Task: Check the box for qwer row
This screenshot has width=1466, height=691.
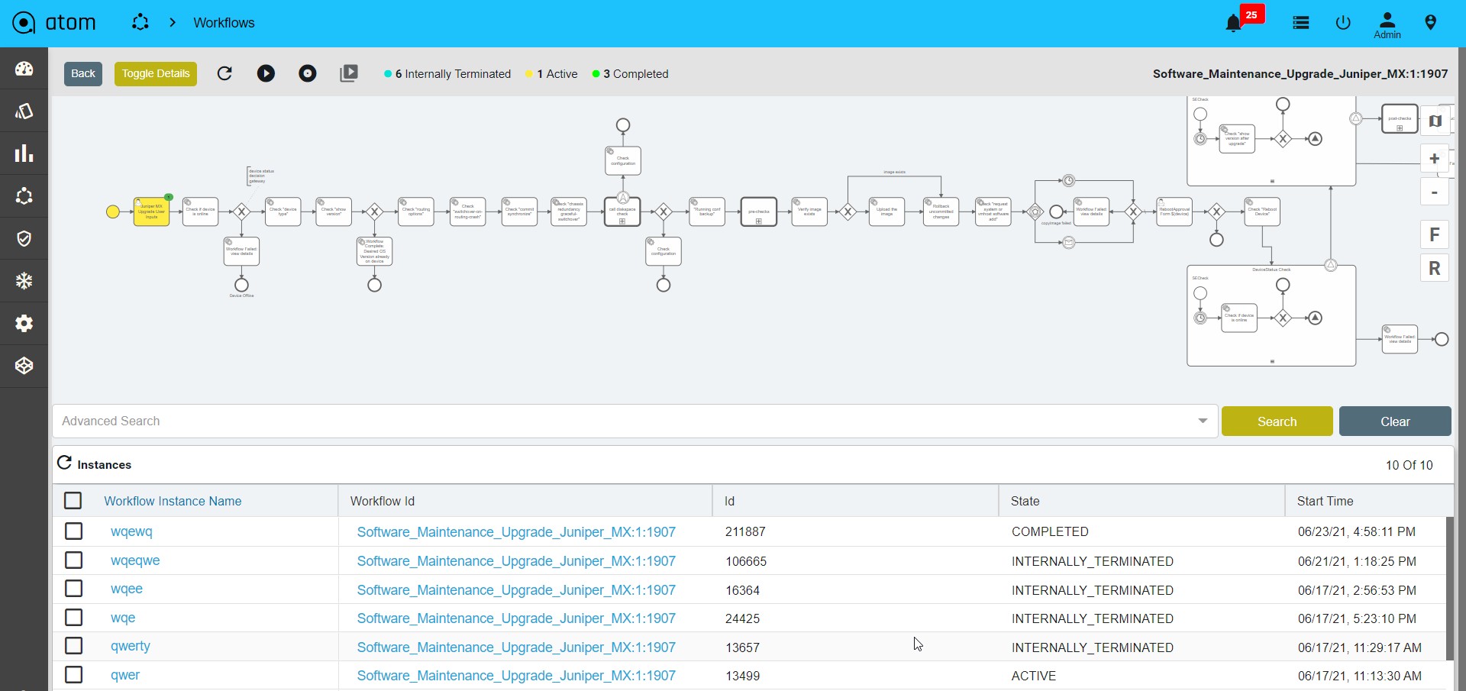Action: point(73,675)
